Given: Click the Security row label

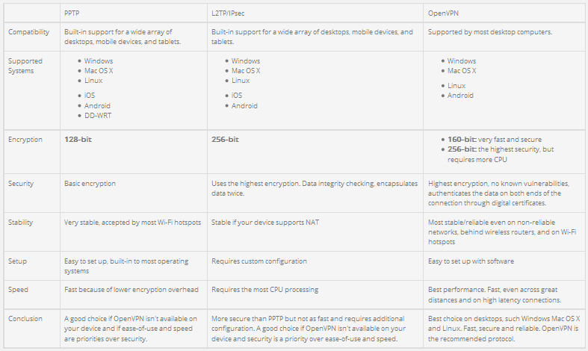Looking at the screenshot, I should 21,184.
